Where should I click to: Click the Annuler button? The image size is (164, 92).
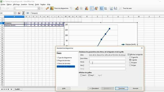point(136,88)
